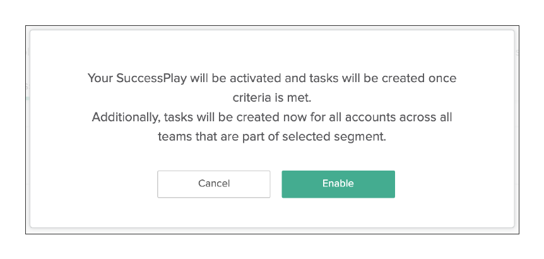Click the line 'teams that are part of selected segment.'
Screen dimensions: 544x259
pyautogui.click(x=272, y=137)
